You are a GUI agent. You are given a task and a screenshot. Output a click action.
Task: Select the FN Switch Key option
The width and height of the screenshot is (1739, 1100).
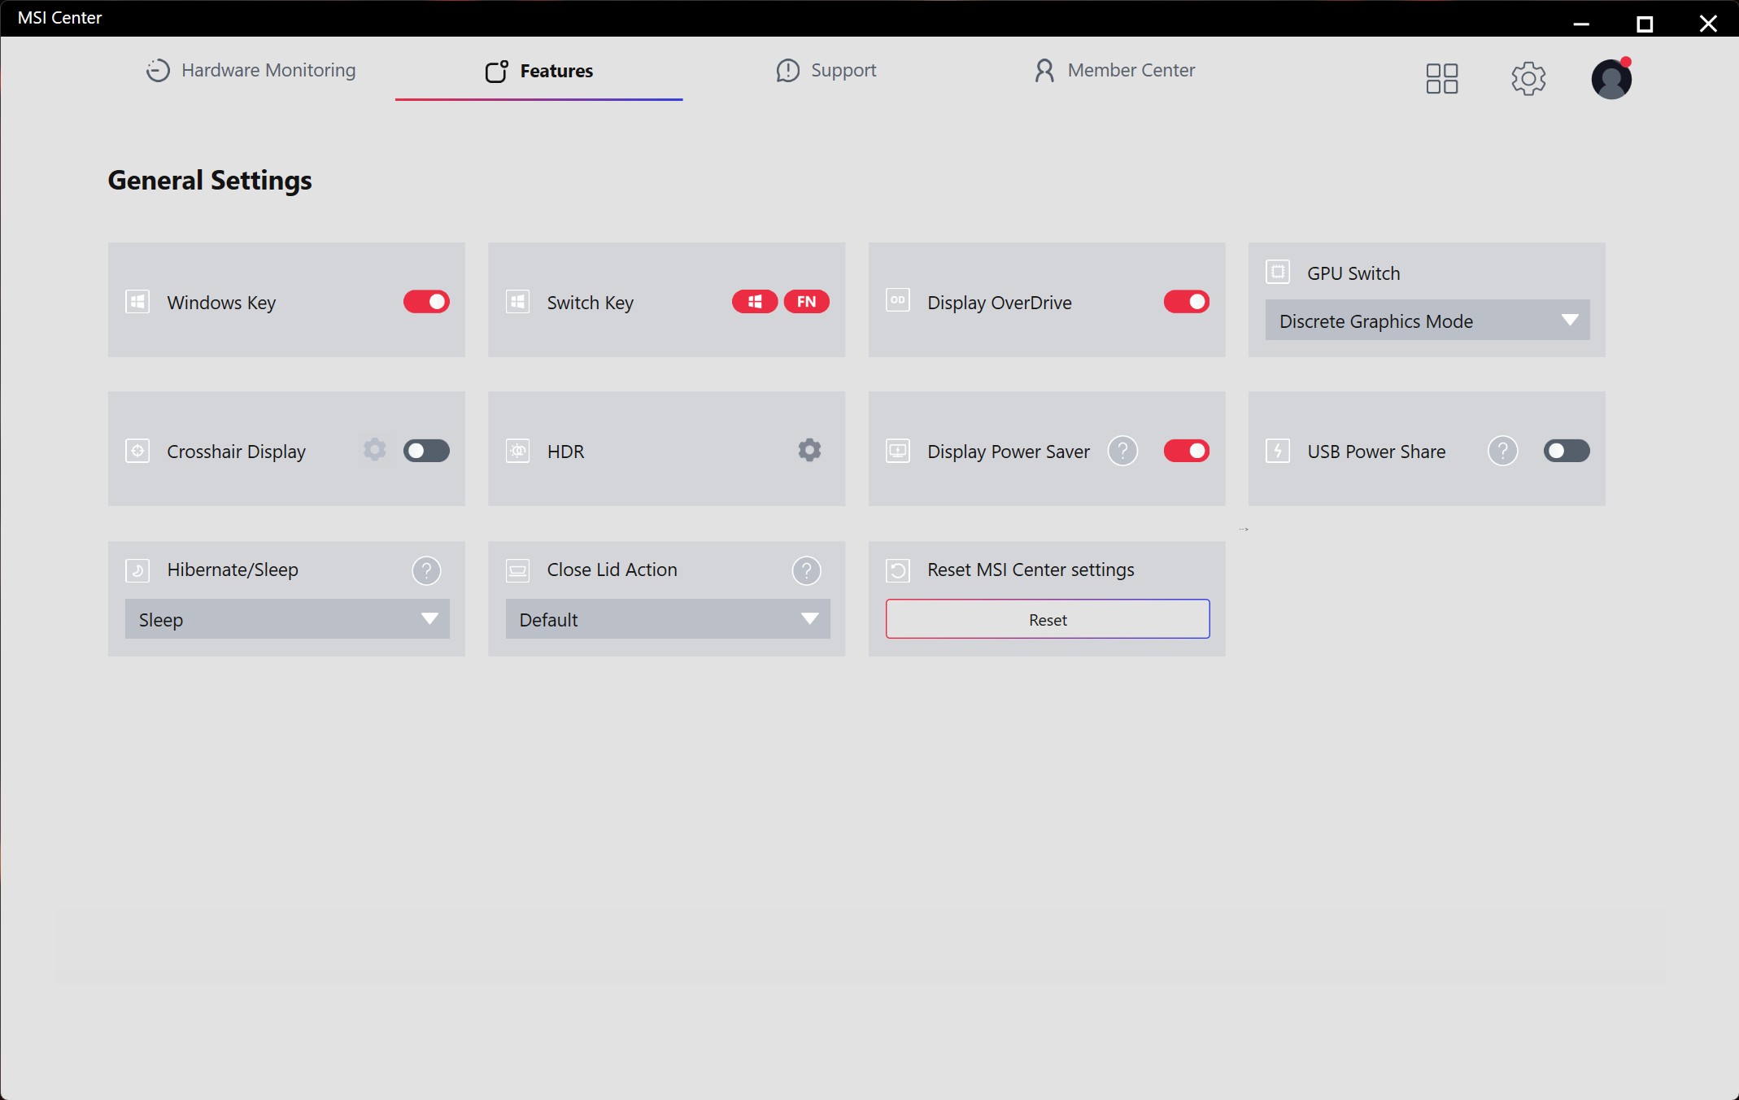806,302
